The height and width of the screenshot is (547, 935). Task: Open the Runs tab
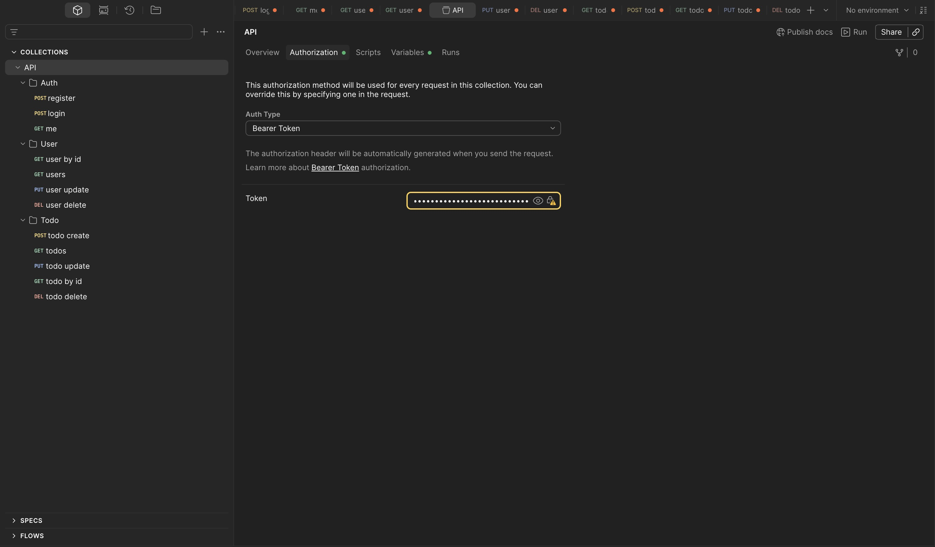click(x=450, y=53)
